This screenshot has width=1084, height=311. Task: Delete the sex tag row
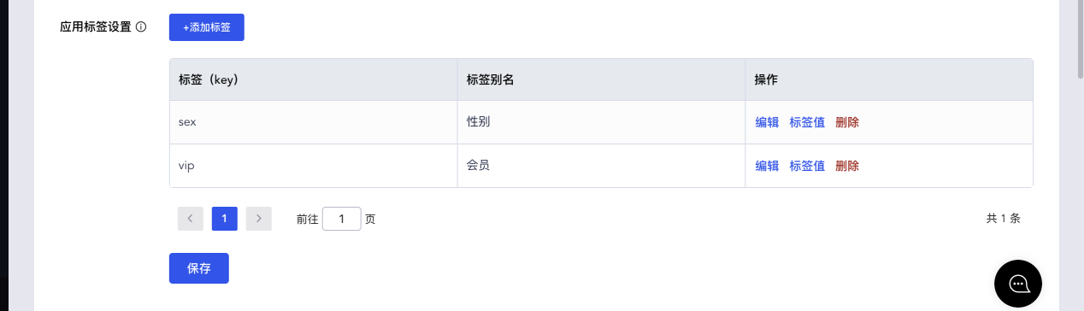pyautogui.click(x=847, y=122)
